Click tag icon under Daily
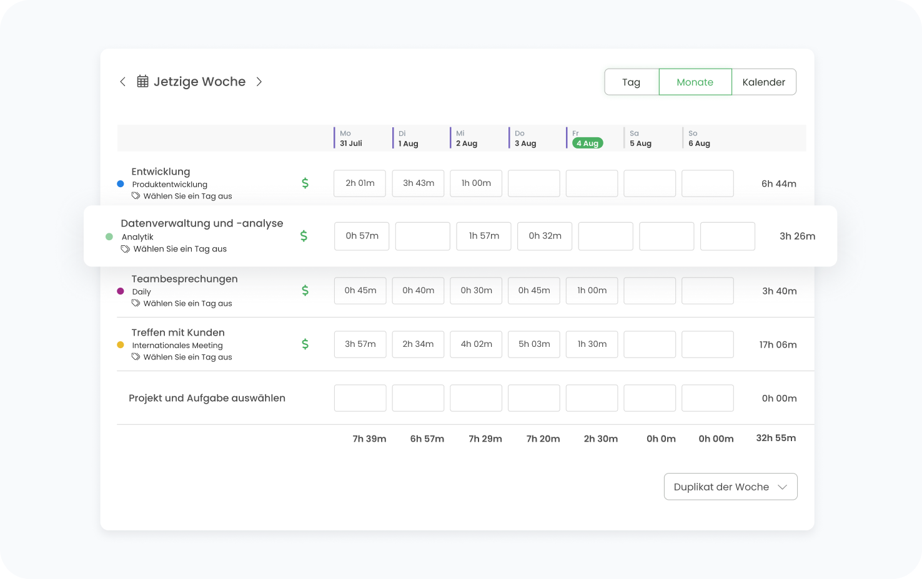Viewport: 922px width, 579px height. tap(136, 303)
